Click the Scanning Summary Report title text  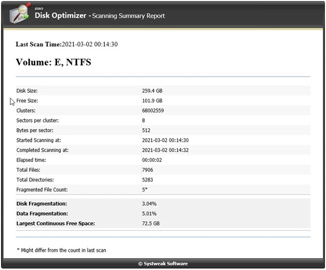point(129,16)
